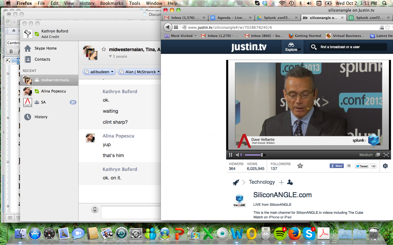Image resolution: width=393 pixels, height=245 pixels.
Task: Tweet about this broadcast
Action: (362, 166)
